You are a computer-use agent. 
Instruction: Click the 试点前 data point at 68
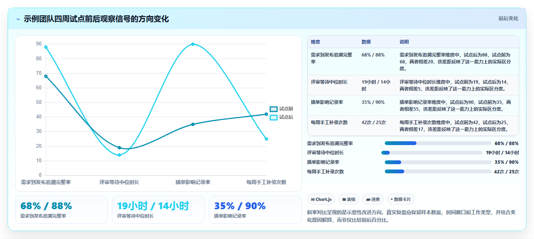(x=46, y=76)
